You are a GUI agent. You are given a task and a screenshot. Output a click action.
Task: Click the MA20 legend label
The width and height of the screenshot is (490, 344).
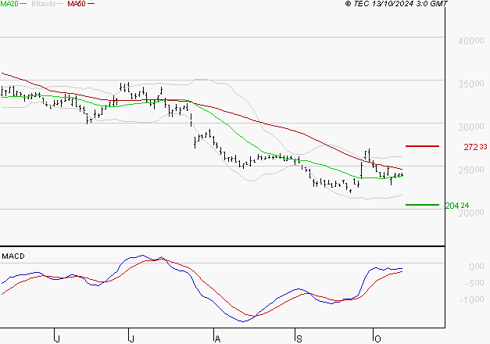pos(9,4)
